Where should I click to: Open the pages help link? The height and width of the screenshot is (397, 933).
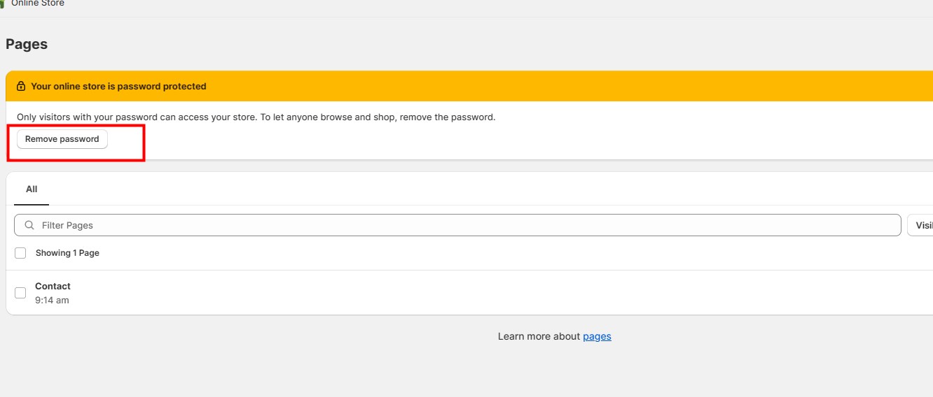[x=597, y=336]
